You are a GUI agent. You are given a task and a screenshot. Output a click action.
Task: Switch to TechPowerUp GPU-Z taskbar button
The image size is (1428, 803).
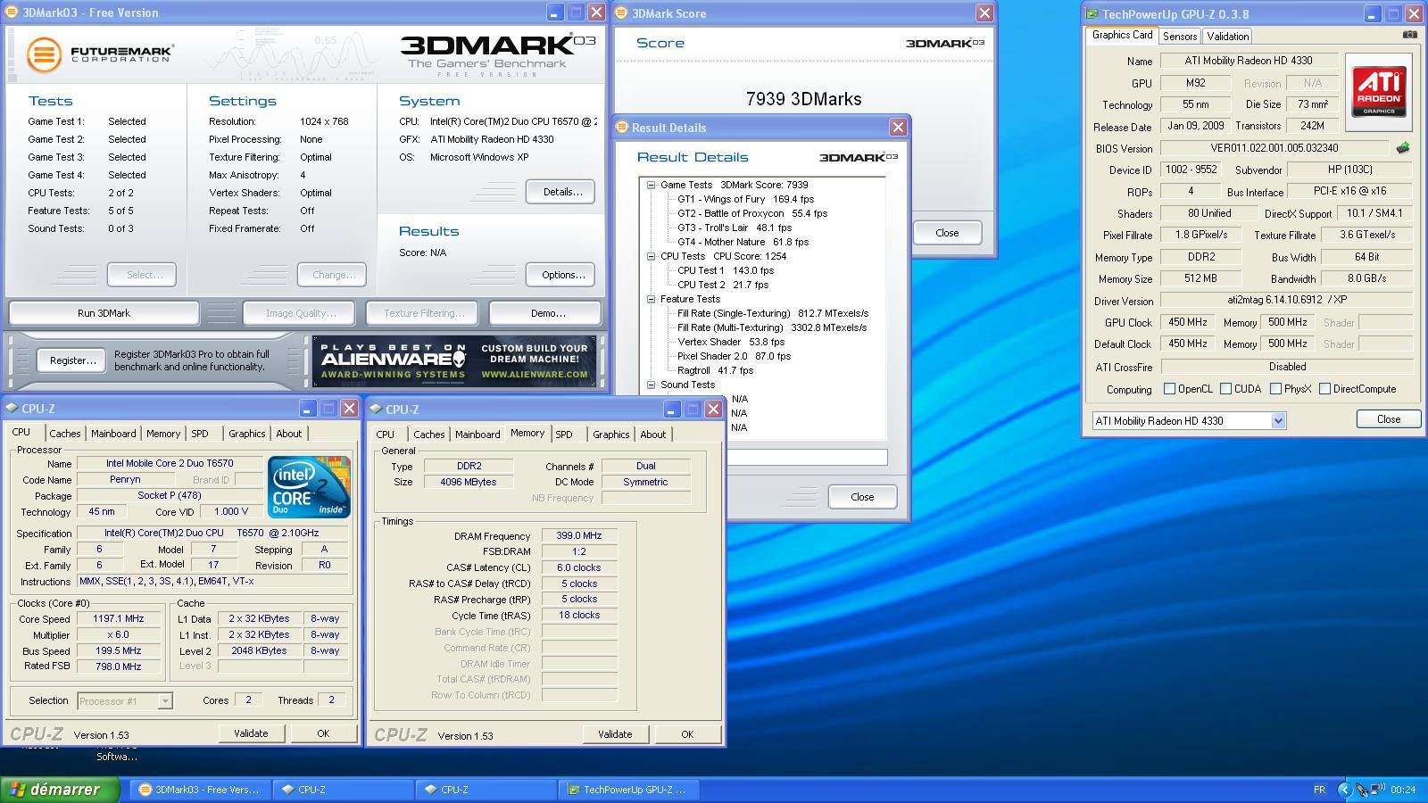pyautogui.click(x=629, y=790)
